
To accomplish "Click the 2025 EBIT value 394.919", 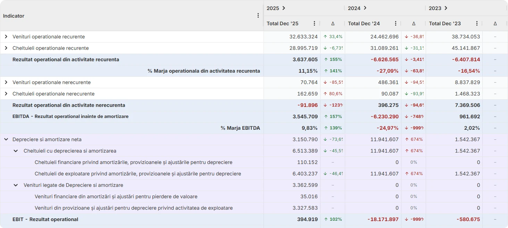I will click(x=308, y=219).
